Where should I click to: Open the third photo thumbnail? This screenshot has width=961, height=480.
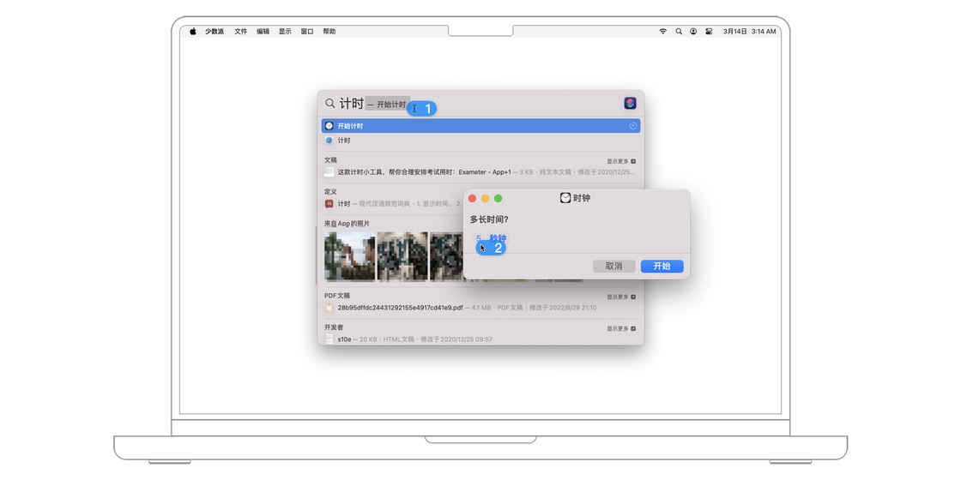[447, 256]
